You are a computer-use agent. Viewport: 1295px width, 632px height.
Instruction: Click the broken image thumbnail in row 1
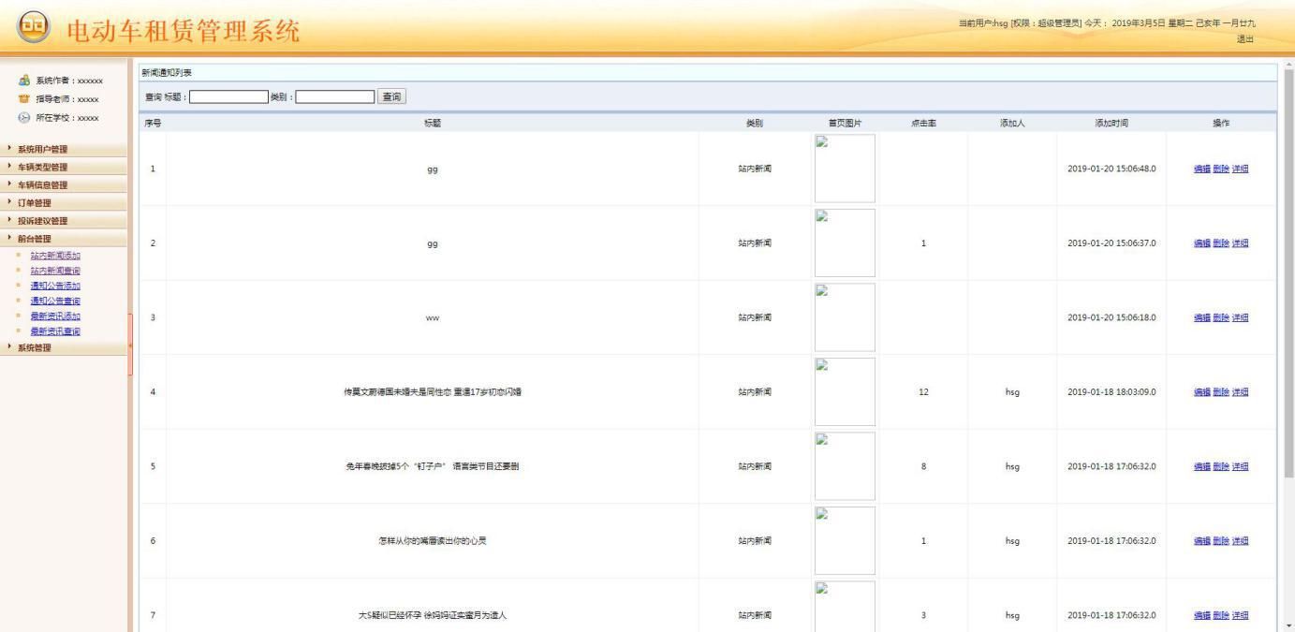pyautogui.click(x=845, y=169)
